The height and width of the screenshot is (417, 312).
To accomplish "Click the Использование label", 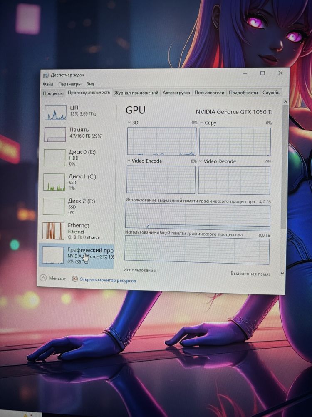I will tap(139, 270).
